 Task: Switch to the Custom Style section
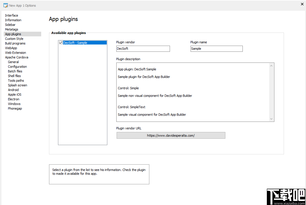click(x=14, y=39)
